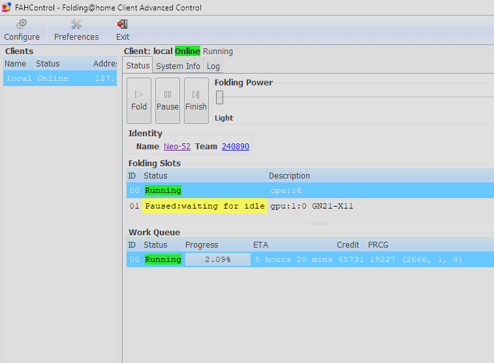
Task: Sort clients by Name column header
Action: [x=18, y=63]
